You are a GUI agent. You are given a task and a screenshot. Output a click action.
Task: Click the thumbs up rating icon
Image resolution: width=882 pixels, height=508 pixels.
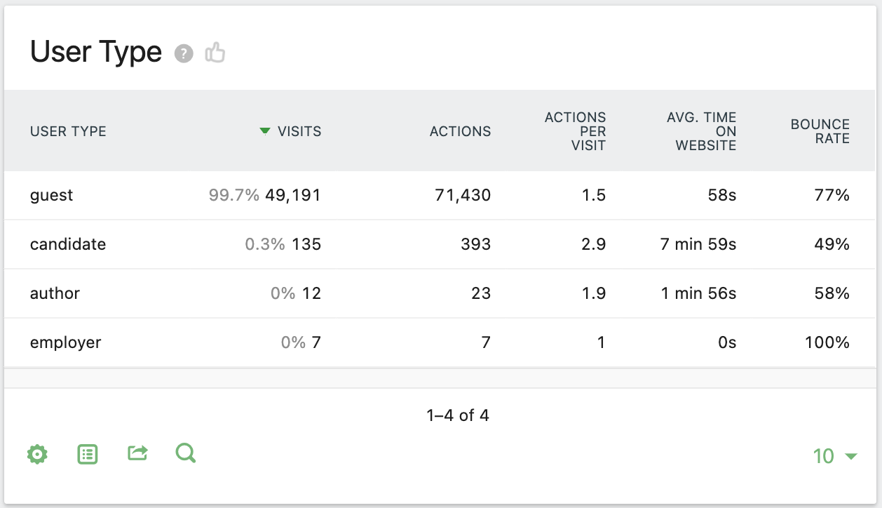(215, 53)
